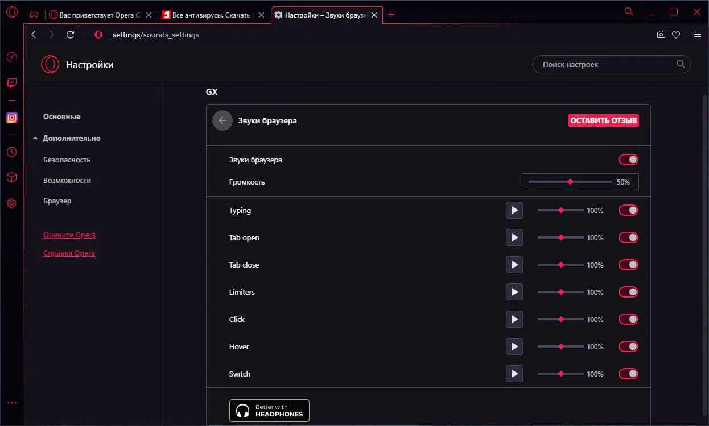Open Easy Setup panel icon
Image resolution: width=709 pixels, height=426 pixels.
pos(697,35)
